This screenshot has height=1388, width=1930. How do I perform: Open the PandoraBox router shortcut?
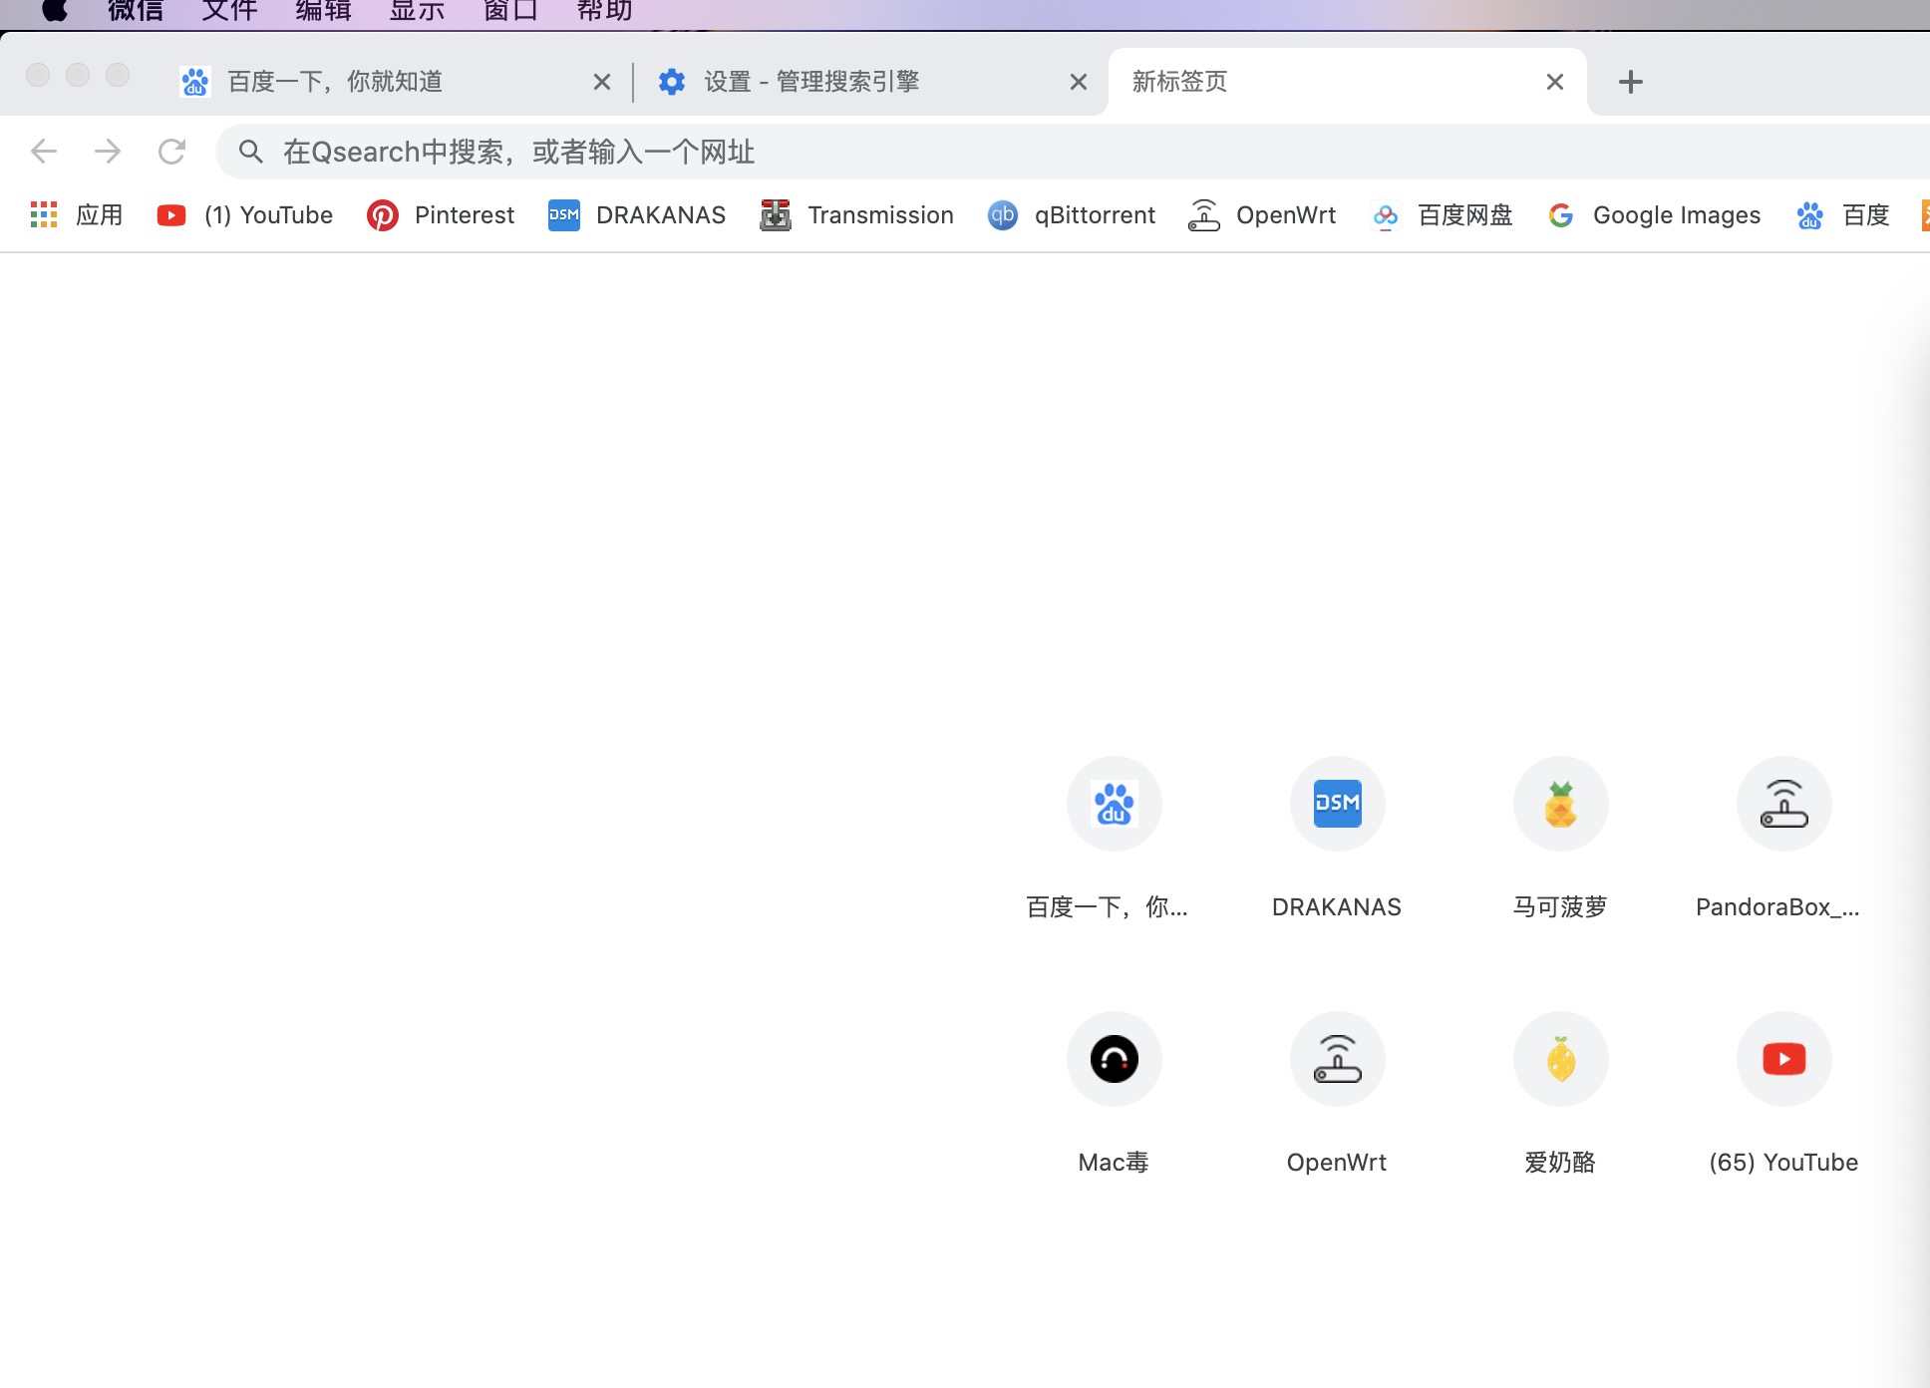[x=1783, y=804]
